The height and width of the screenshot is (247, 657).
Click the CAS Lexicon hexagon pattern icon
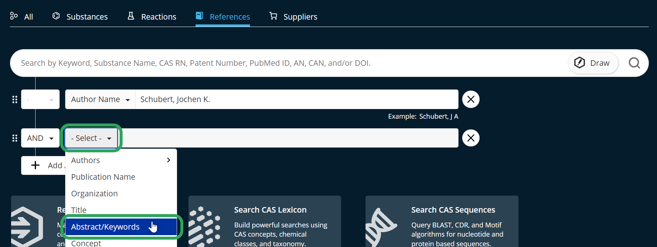(x=204, y=226)
